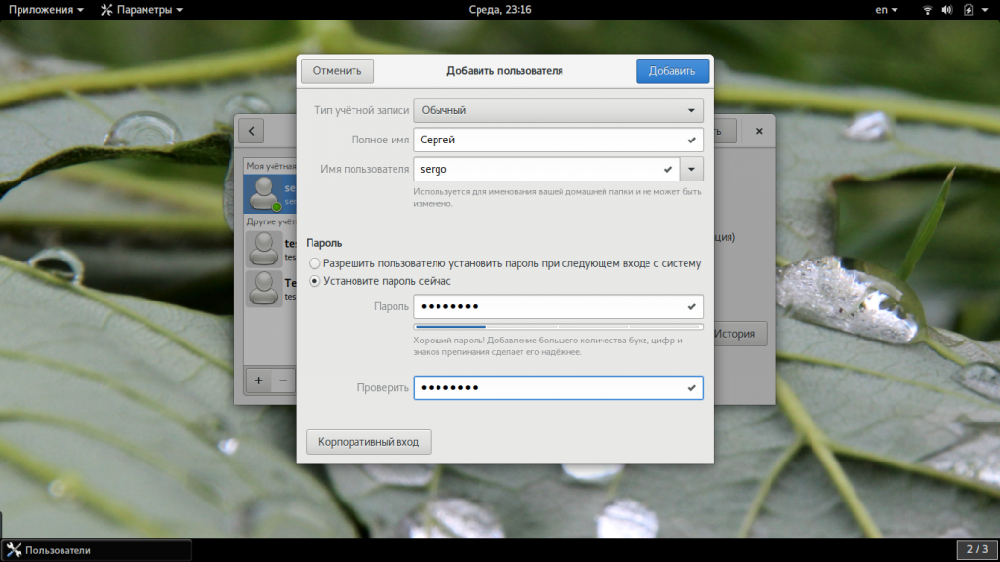Click the minus button to remove user
Screen dimensions: 1000x562
(283, 381)
